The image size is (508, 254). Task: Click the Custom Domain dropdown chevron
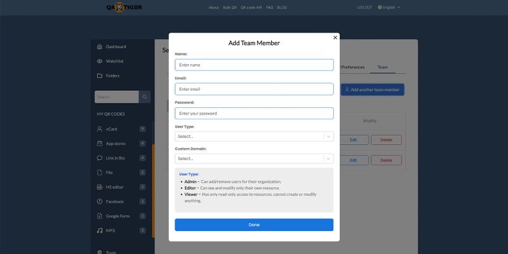click(328, 158)
